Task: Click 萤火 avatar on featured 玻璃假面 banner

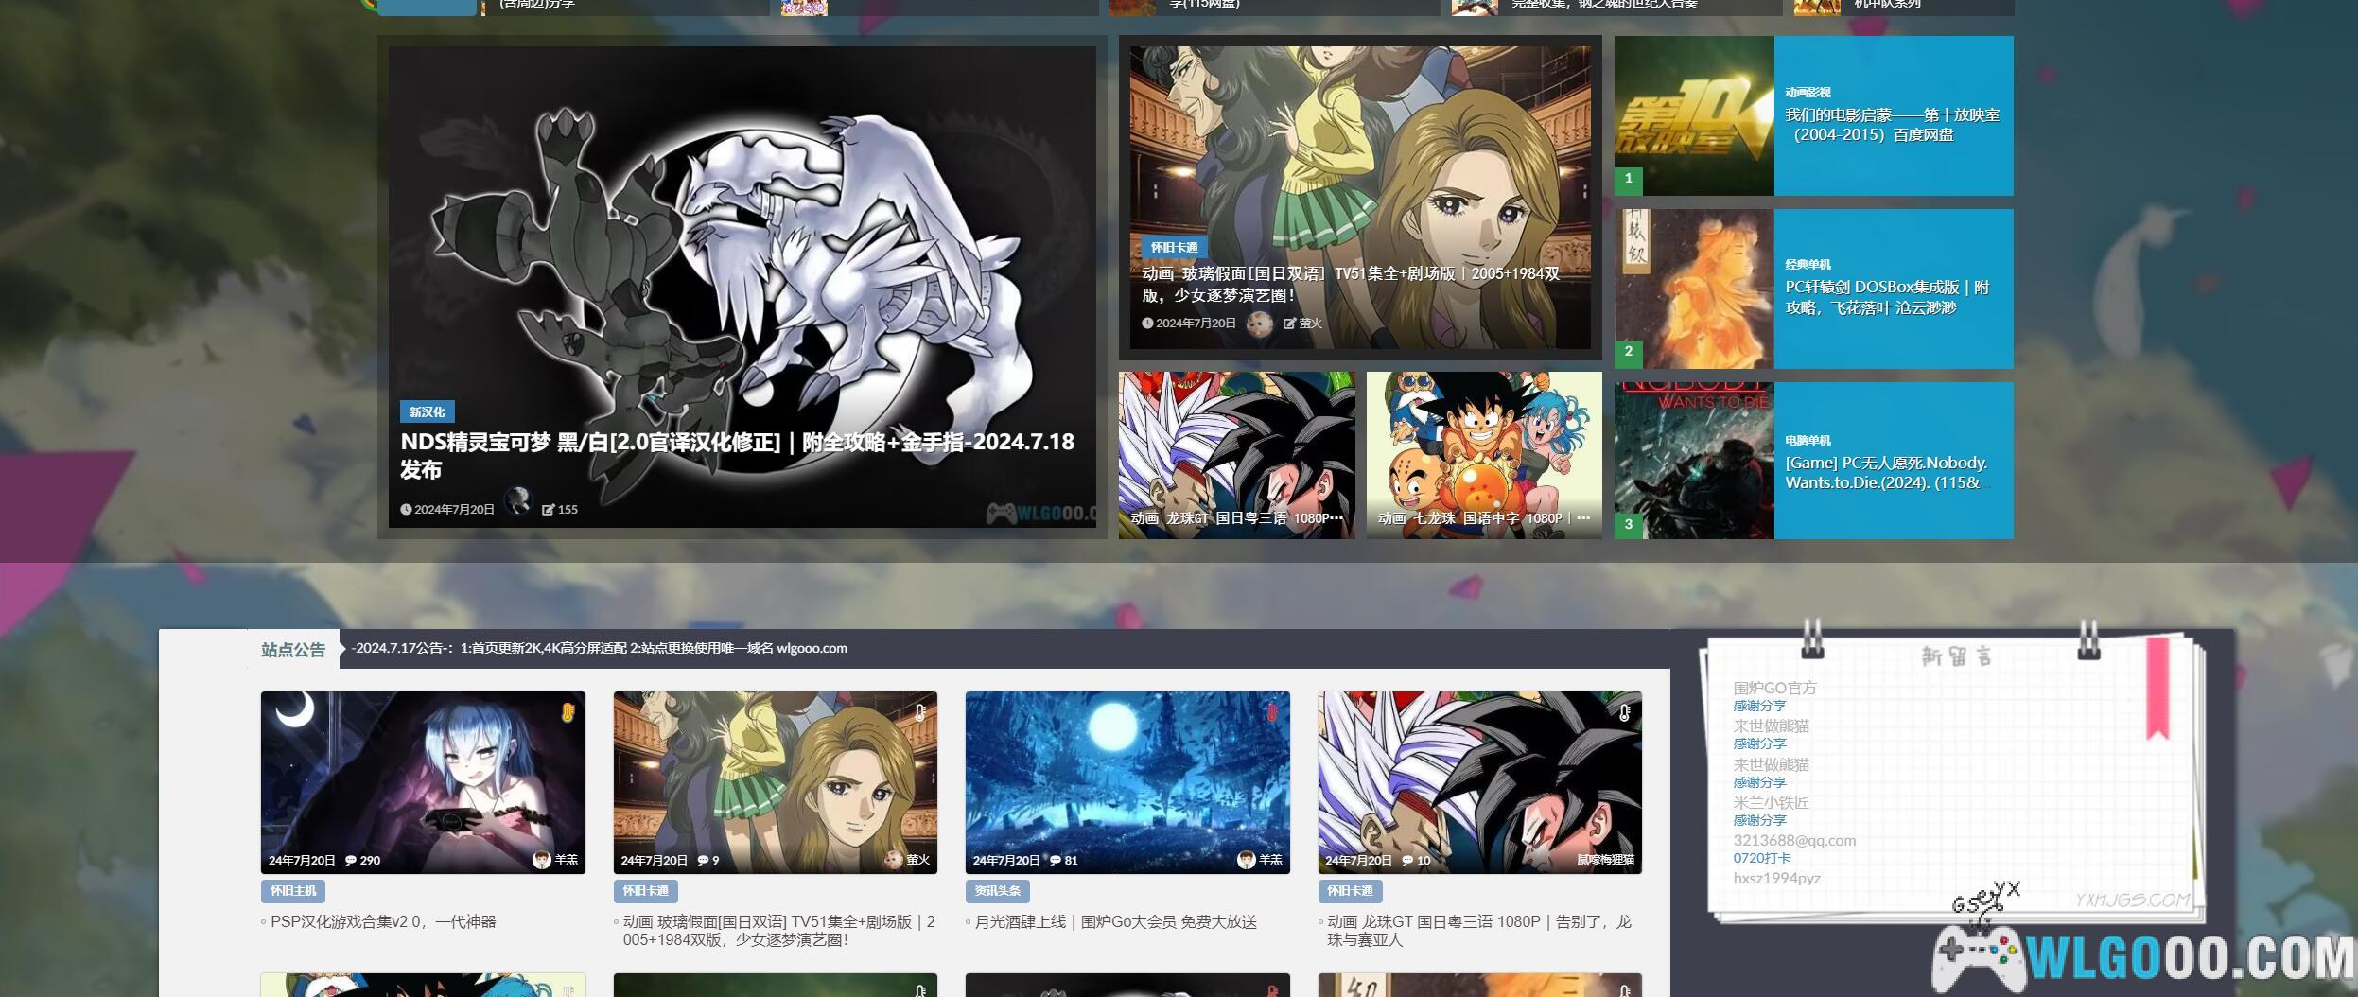Action: 1259,324
